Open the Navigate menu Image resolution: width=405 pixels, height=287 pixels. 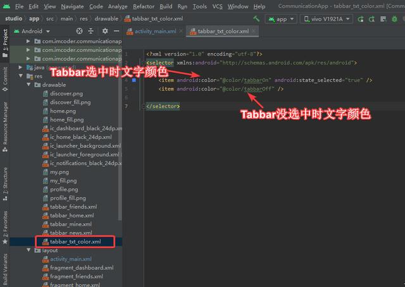(72, 6)
